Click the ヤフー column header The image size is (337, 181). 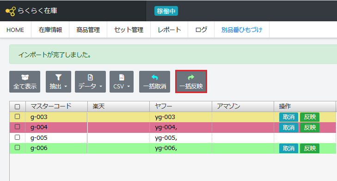[x=181, y=106]
